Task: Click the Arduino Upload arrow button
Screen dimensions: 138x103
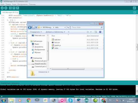Action: coord(6,8)
